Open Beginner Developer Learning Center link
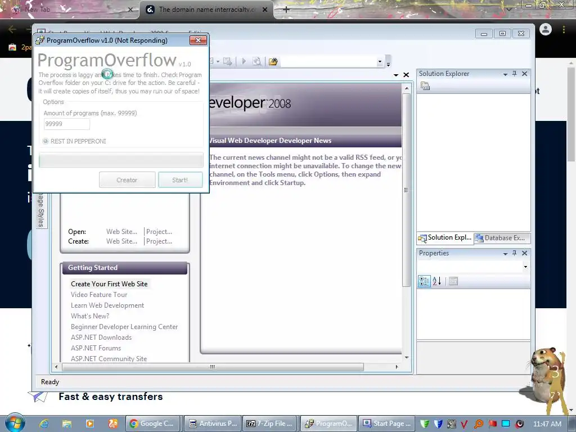The width and height of the screenshot is (576, 432). tap(124, 327)
